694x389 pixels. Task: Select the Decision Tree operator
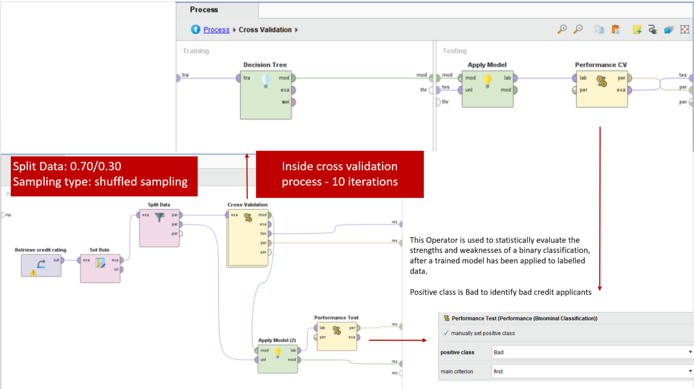click(x=265, y=95)
